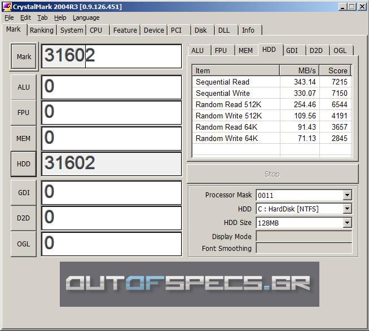Sort by the Score column header
369x331 pixels.
click(335, 70)
